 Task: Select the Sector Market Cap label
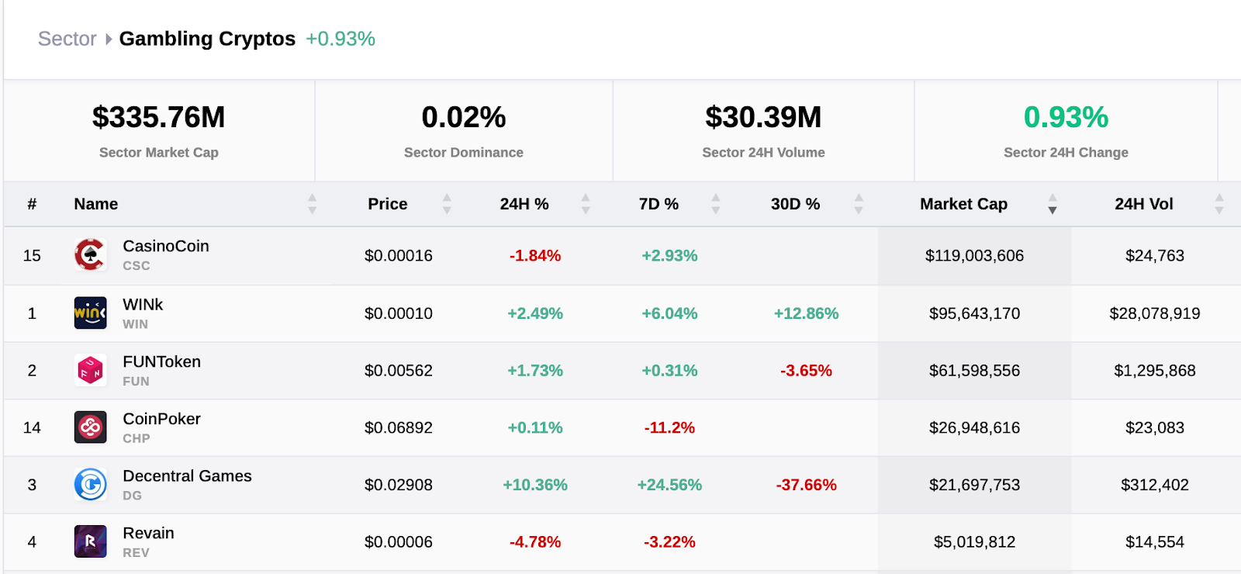(159, 153)
